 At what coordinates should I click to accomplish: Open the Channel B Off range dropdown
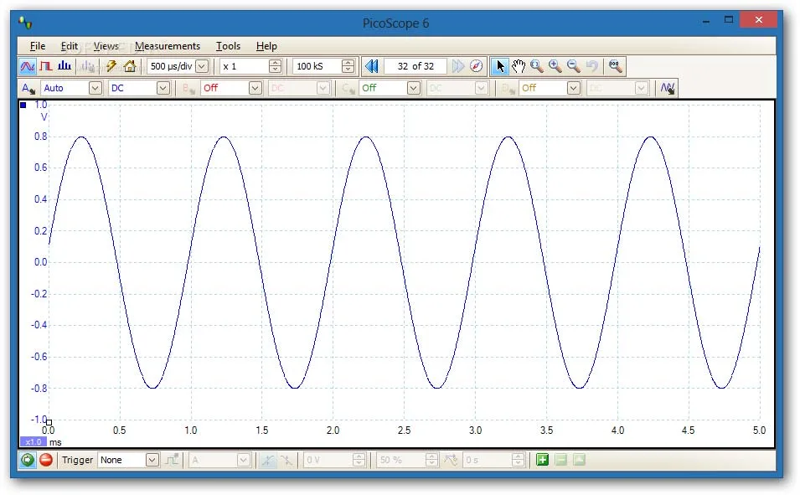coord(255,88)
